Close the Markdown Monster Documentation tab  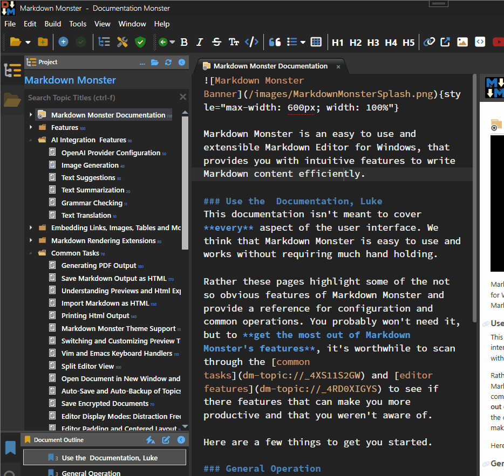(x=338, y=67)
